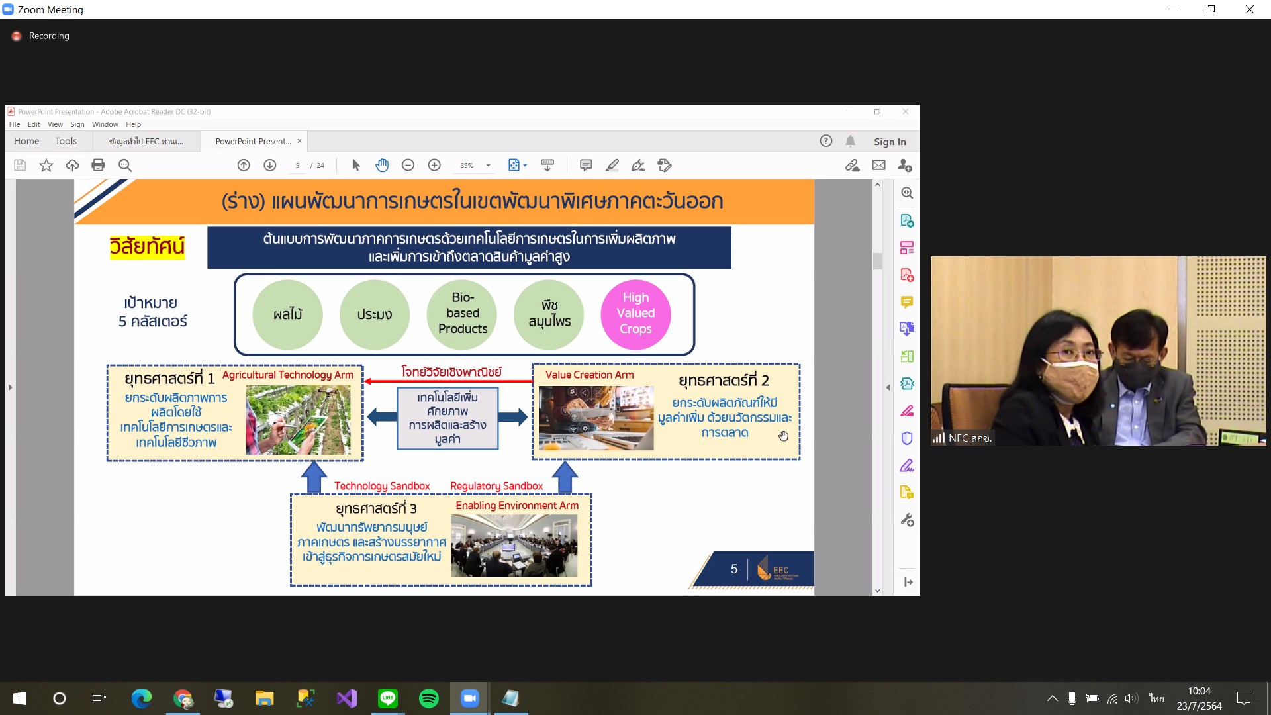1271x715 pixels.
Task: Click the Zoom Out minus icon
Action: coord(408,166)
